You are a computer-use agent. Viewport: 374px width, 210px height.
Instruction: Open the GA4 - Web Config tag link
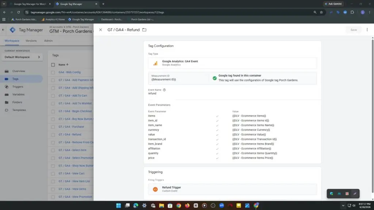[x=70, y=73]
